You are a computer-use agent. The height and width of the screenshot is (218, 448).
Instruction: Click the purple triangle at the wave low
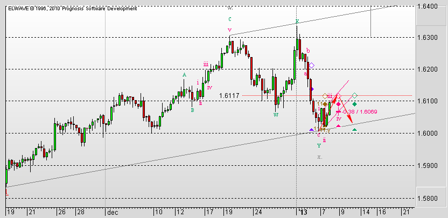tap(311, 129)
